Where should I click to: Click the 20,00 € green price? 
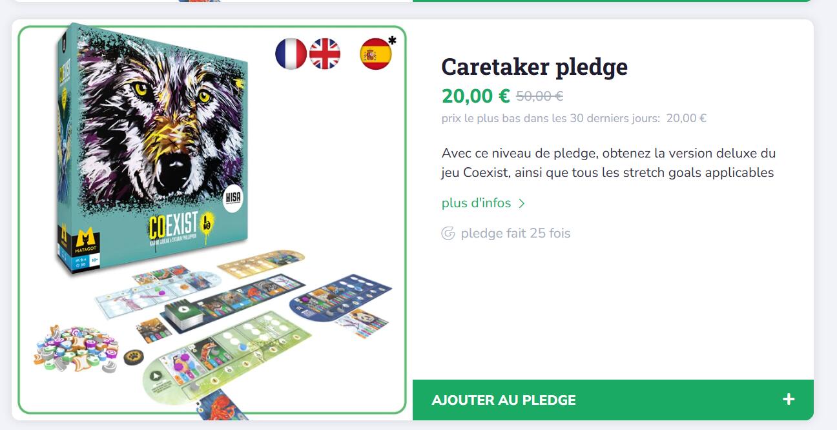476,96
